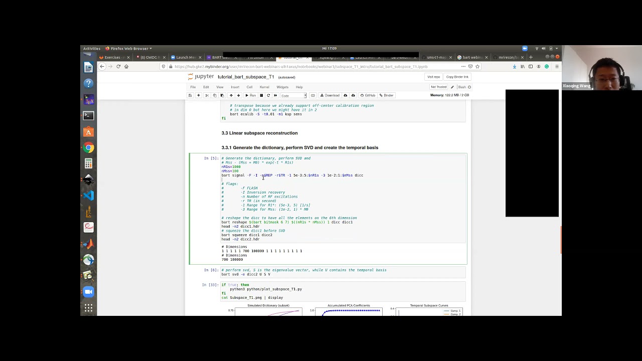Image resolution: width=642 pixels, height=361 pixels.
Task: Click heading 3.3 Linear subspace reconstruction
Action: coord(259,133)
